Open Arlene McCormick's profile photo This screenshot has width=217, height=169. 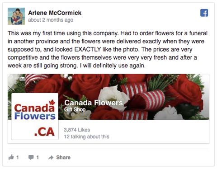coord(16,16)
